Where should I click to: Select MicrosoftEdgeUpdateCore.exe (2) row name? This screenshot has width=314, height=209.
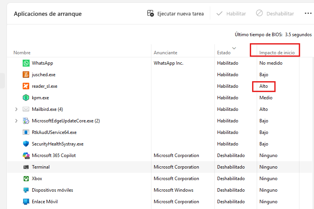tap(66, 121)
